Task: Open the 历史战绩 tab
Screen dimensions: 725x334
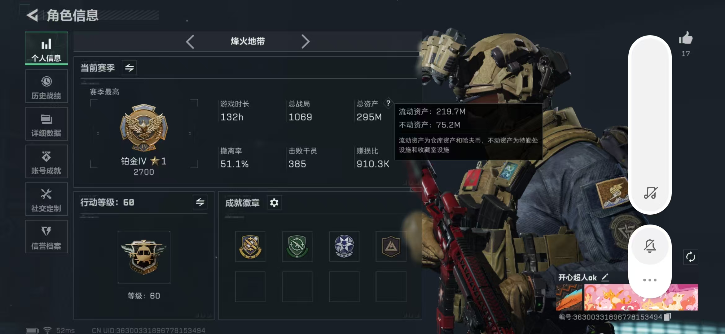Action: tap(46, 86)
